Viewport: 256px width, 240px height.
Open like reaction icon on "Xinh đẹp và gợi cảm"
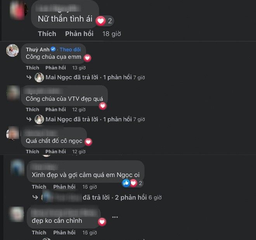[126, 183]
